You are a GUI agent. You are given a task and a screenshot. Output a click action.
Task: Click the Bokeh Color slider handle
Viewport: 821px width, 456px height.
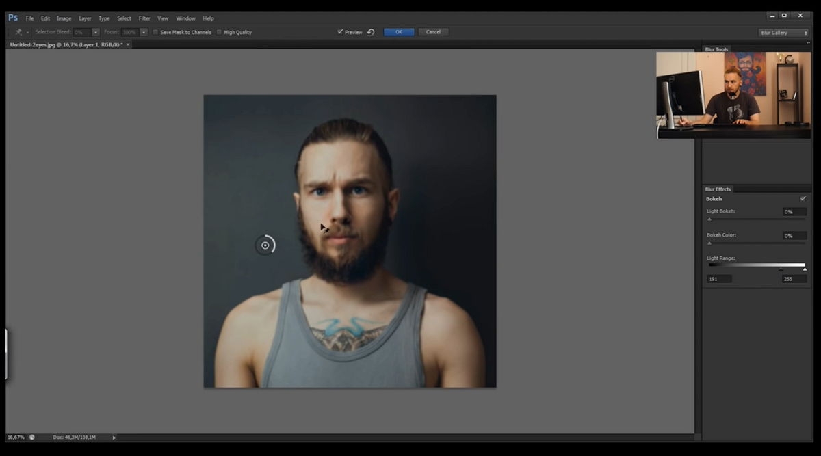click(x=709, y=243)
